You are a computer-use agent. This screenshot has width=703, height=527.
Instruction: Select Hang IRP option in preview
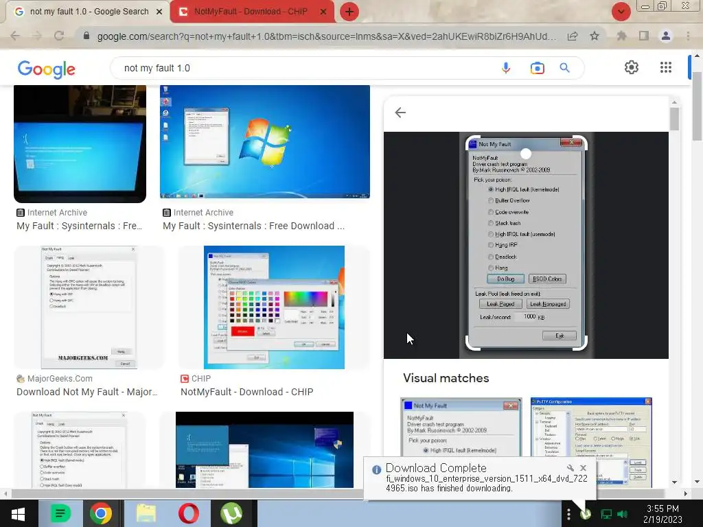click(x=503, y=245)
